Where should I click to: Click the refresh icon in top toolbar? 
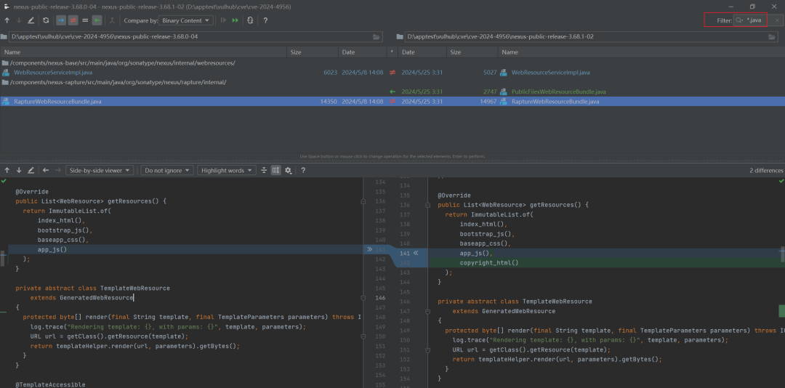click(46, 20)
